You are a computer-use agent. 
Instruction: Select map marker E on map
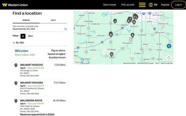128,21
